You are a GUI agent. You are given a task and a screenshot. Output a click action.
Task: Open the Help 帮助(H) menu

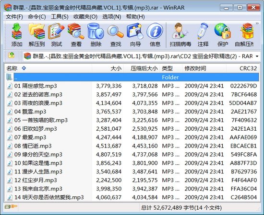(135, 17)
